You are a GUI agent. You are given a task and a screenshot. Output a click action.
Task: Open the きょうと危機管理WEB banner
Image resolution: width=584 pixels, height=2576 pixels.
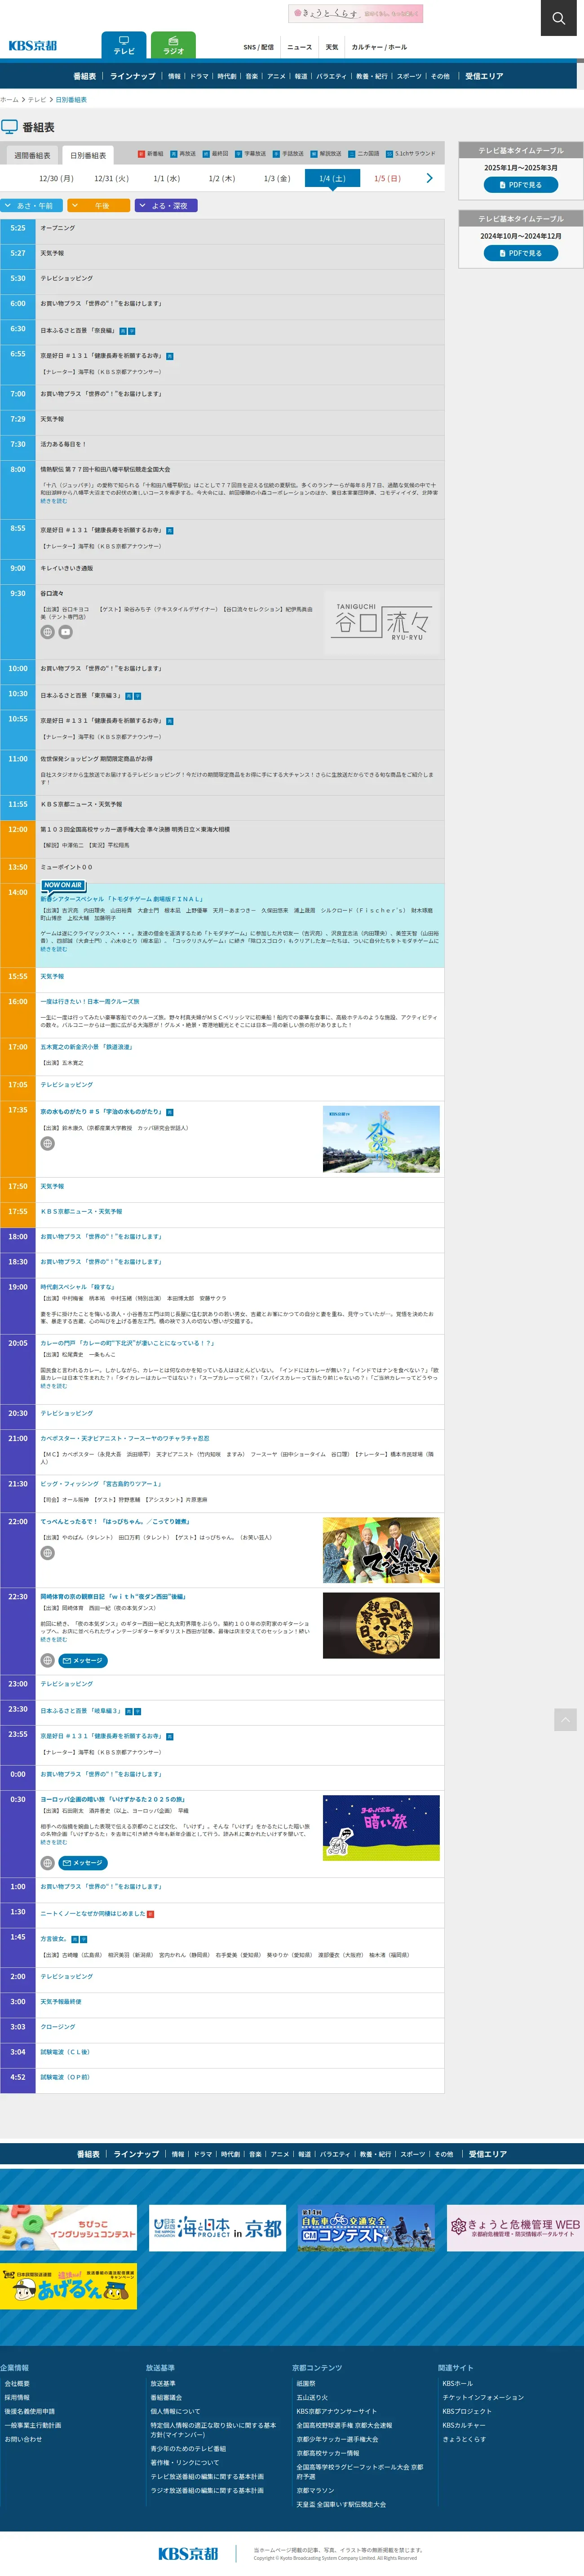[515, 2228]
